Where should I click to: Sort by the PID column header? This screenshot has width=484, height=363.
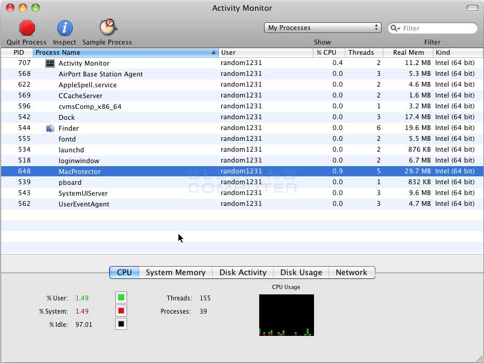(x=17, y=52)
